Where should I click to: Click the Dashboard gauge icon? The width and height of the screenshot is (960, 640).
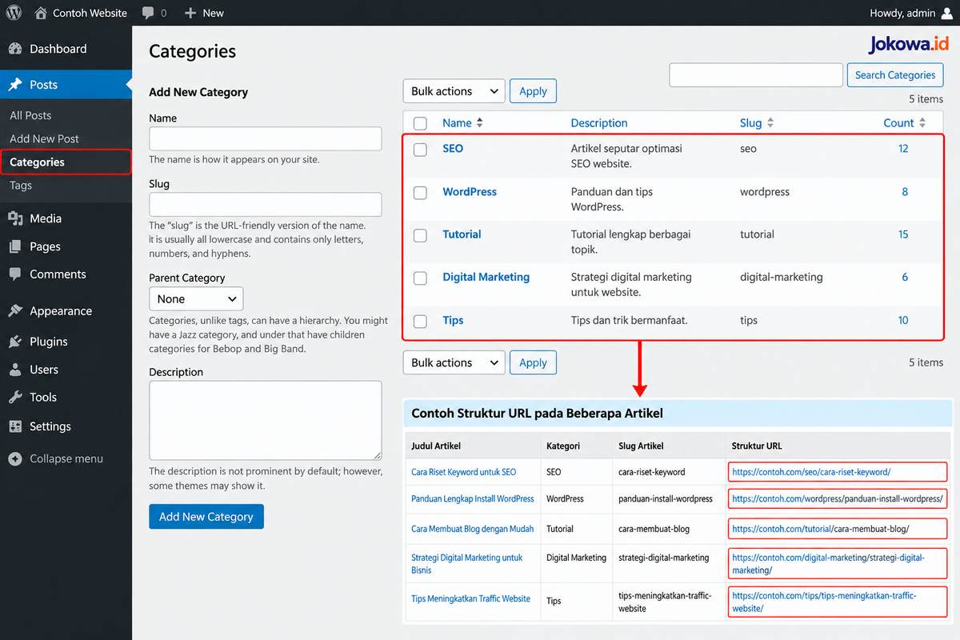(x=15, y=49)
